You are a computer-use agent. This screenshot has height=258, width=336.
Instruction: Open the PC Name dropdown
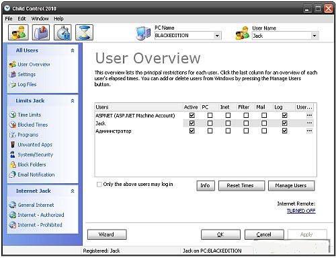coord(217,36)
